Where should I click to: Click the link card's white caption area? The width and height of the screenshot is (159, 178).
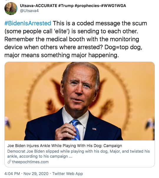pyautogui.click(x=79, y=154)
